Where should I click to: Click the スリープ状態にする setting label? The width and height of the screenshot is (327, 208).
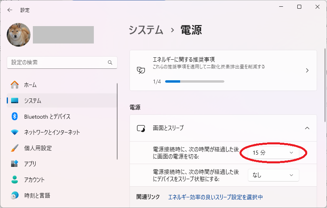pyautogui.click(x=196, y=175)
